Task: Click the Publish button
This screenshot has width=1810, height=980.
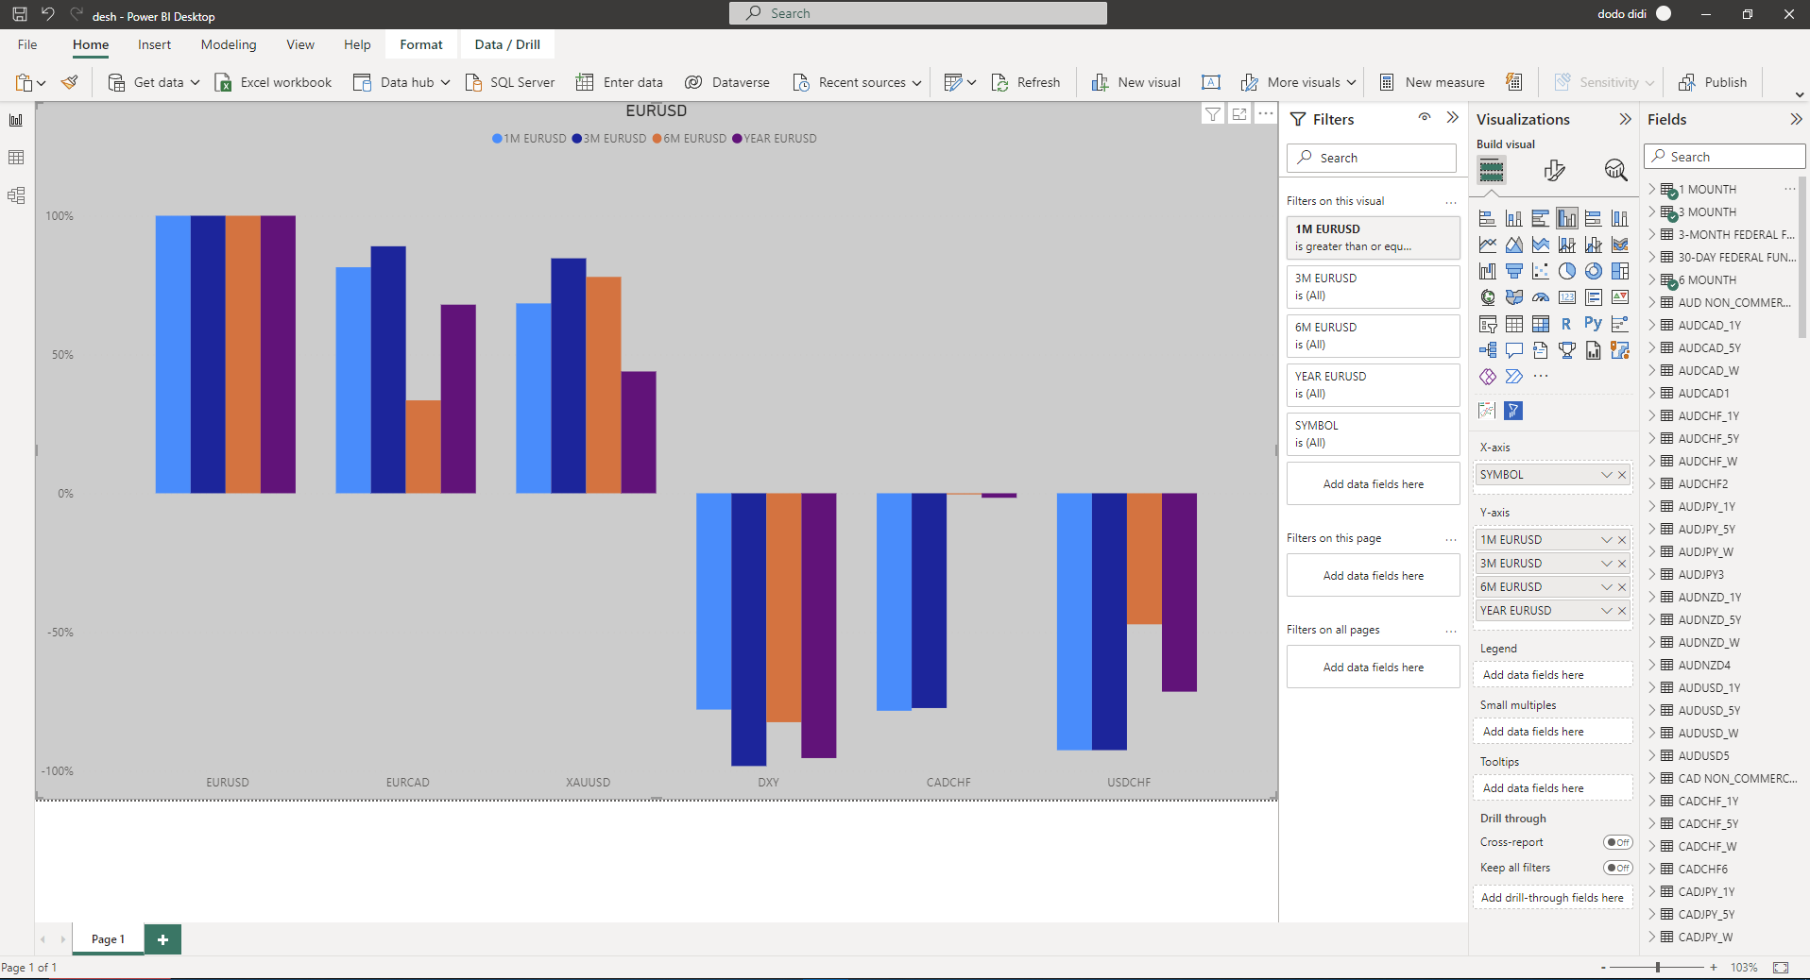Action: [x=1713, y=82]
